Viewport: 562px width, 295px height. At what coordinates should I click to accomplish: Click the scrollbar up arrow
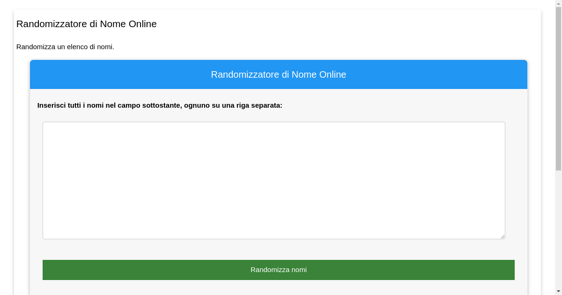tap(558, 4)
